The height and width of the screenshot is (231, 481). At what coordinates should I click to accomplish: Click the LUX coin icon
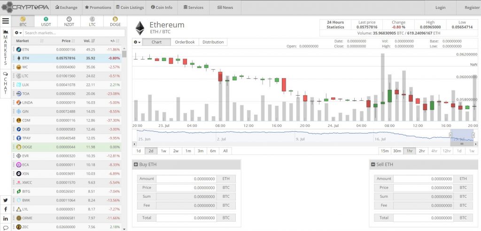point(19,85)
